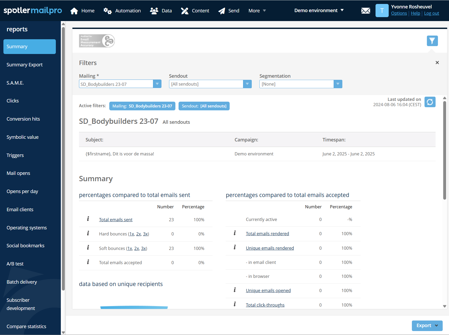Show info for Soft bounces row
The height and width of the screenshot is (335, 449).
[x=88, y=248]
